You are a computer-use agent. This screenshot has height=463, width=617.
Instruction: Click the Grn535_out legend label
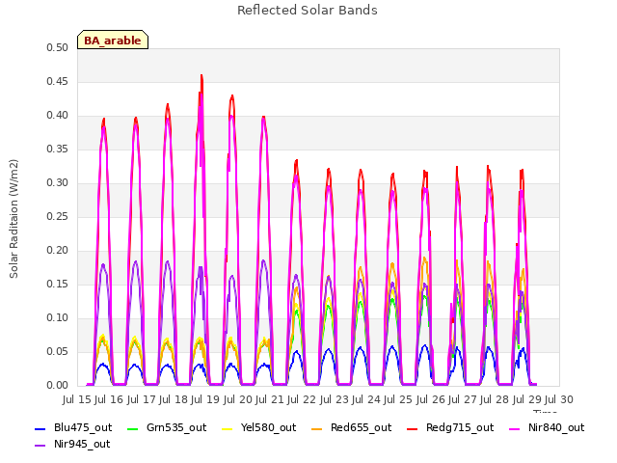(x=176, y=427)
